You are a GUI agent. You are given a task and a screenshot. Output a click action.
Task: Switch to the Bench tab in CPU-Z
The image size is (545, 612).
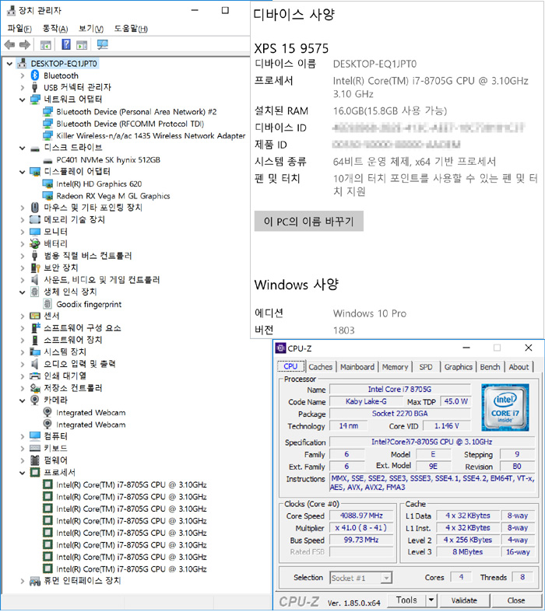pyautogui.click(x=490, y=367)
